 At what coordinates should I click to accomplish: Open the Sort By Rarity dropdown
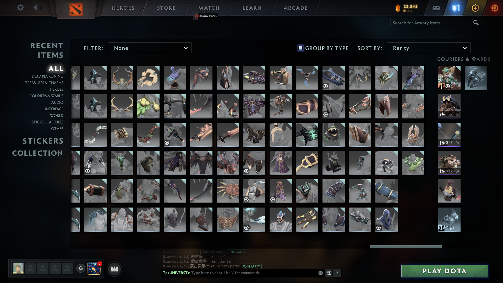(428, 48)
